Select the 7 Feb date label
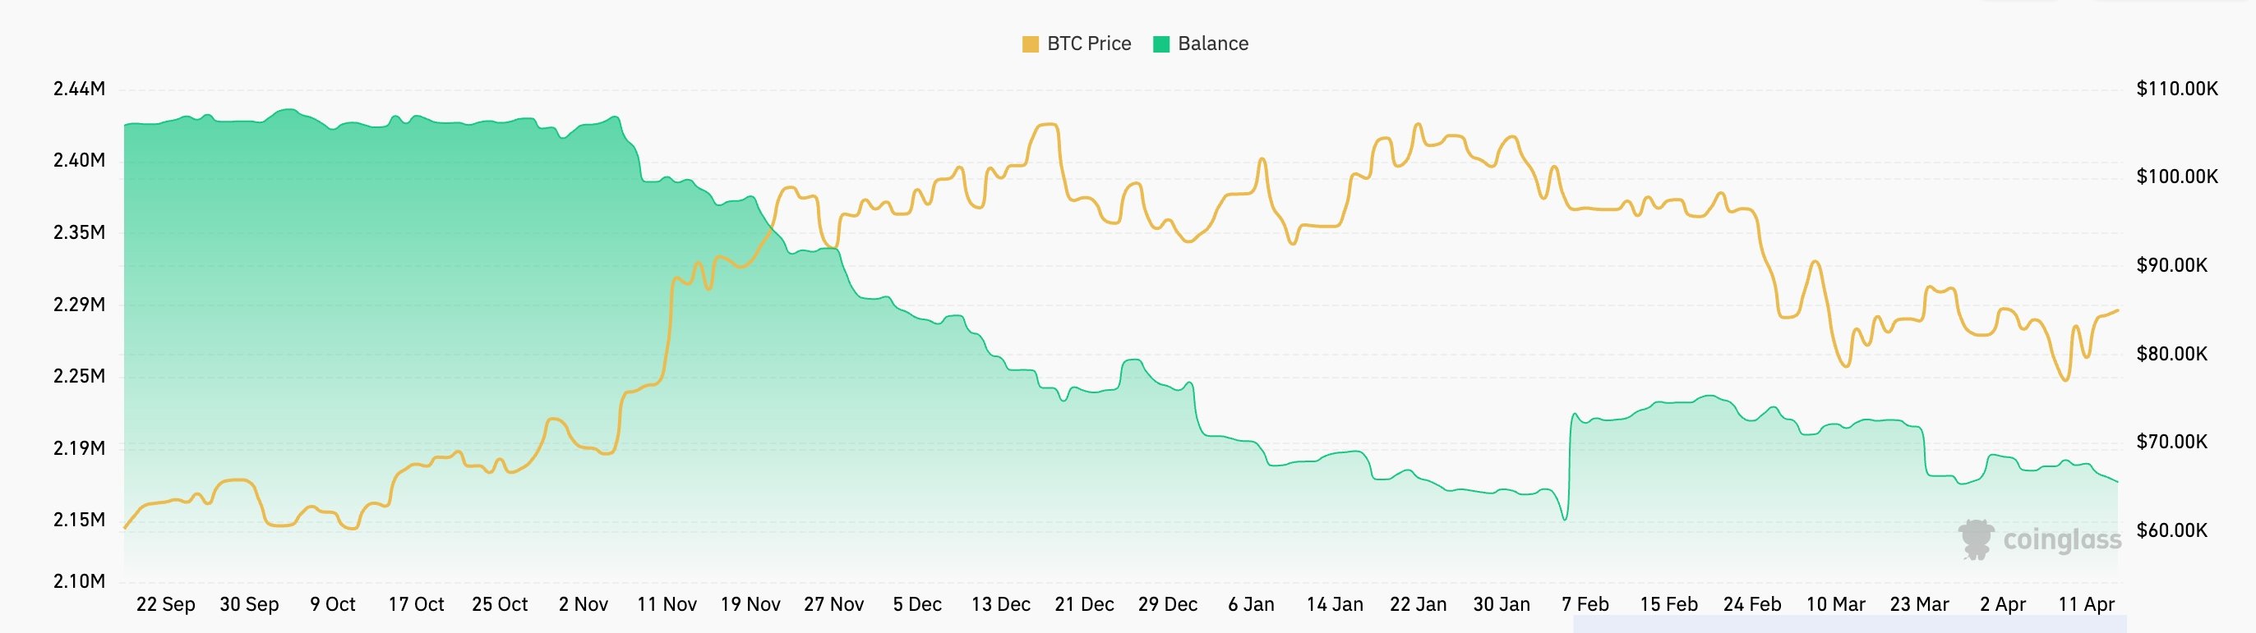 tap(1585, 604)
